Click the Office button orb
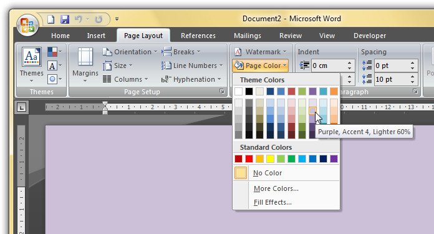 [x=27, y=25]
